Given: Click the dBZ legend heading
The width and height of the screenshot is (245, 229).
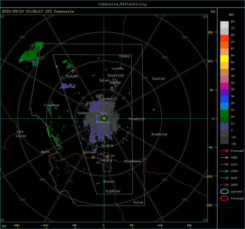Looking at the screenshot, I should [x=231, y=15].
